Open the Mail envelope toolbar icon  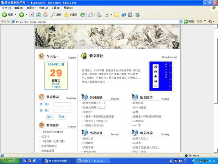click(91, 15)
